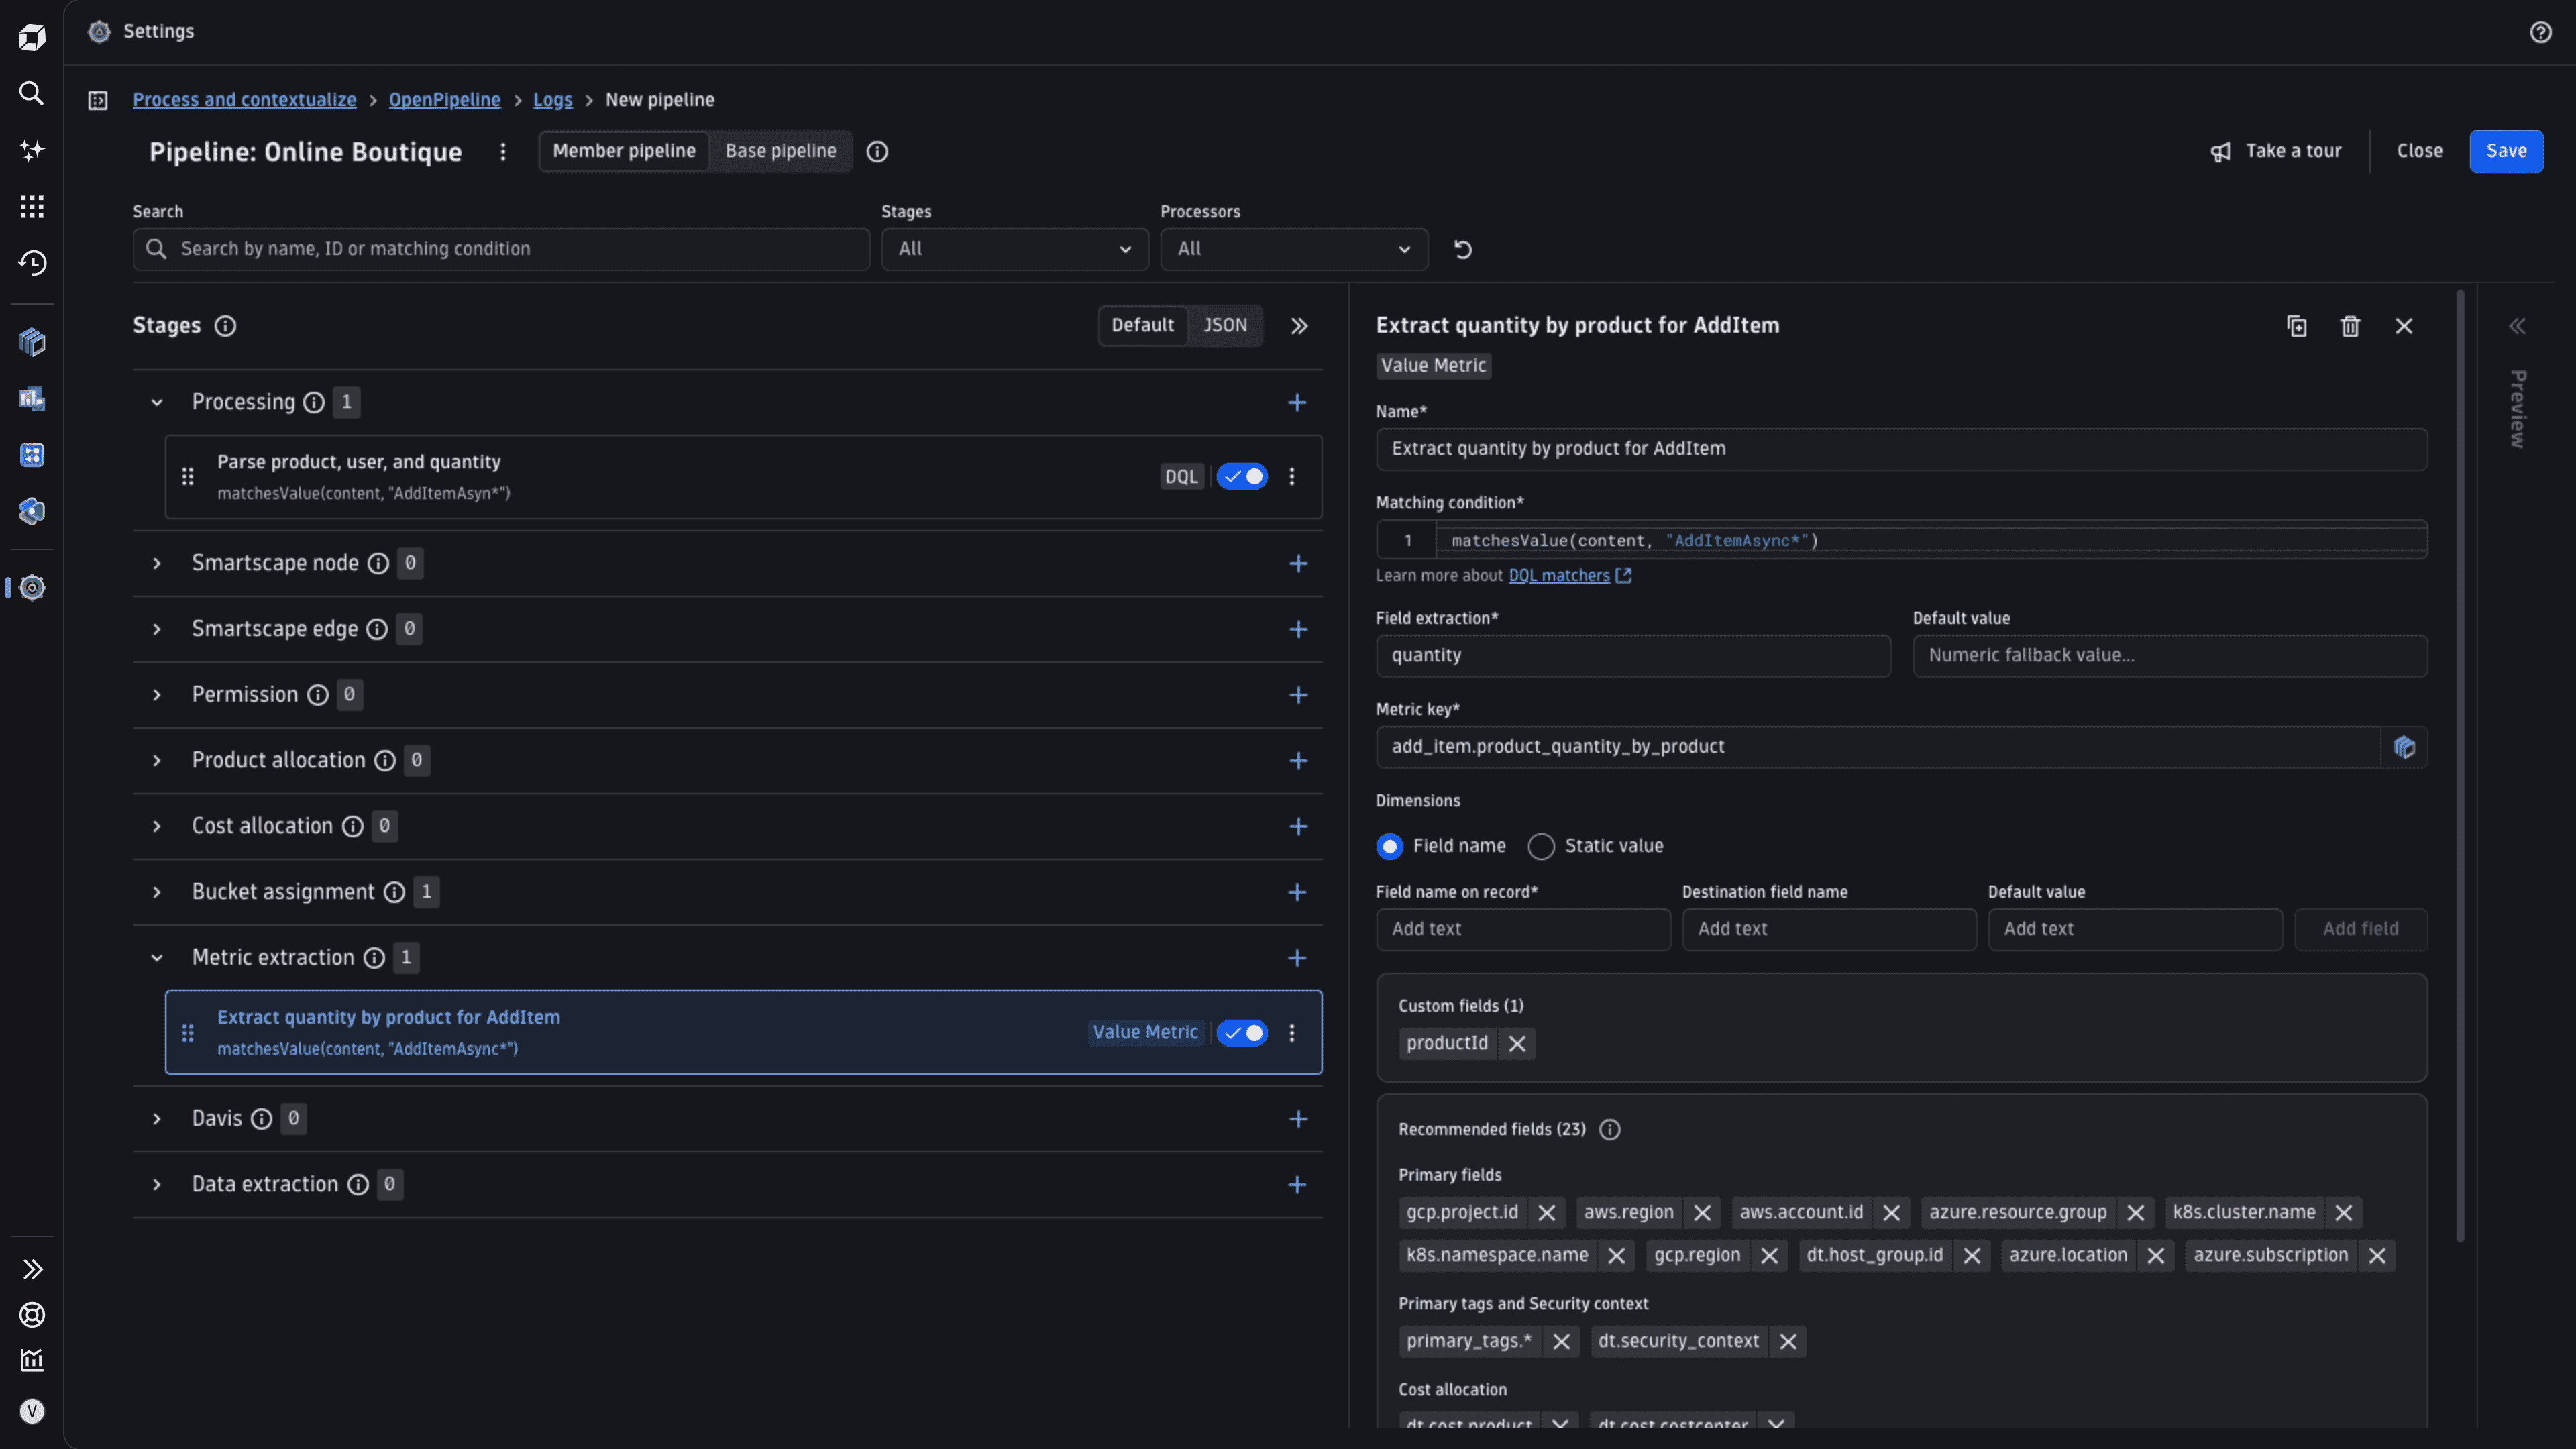Open user profile avatar V

pos(32,1411)
